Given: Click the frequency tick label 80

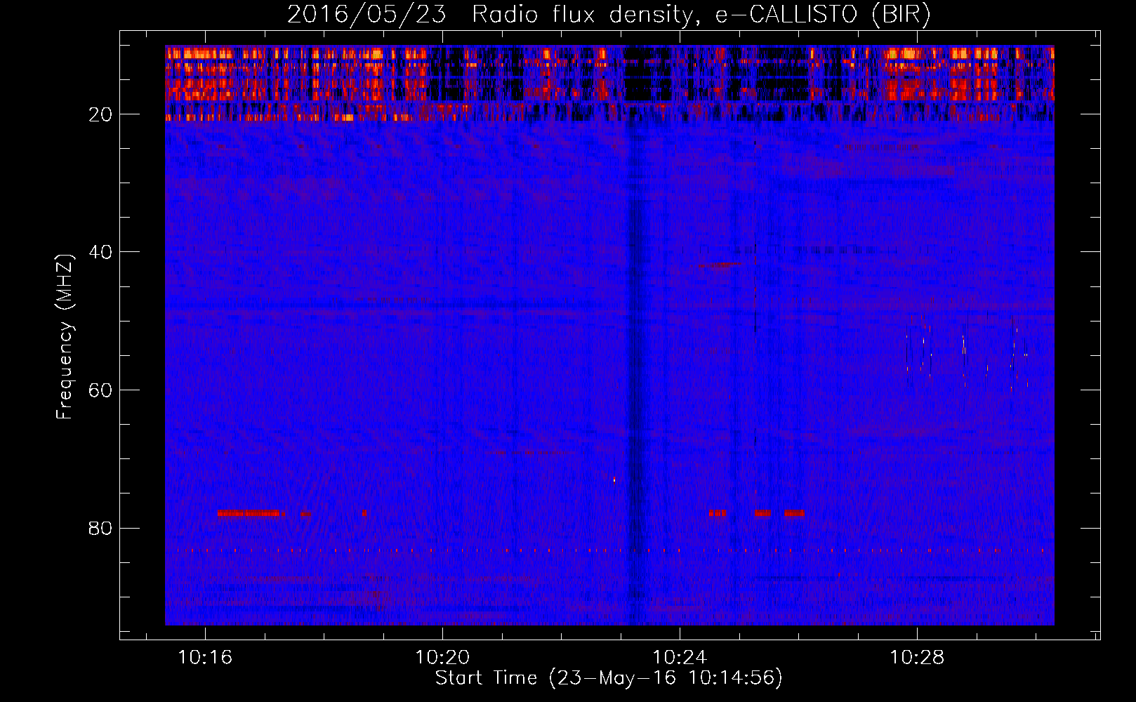Looking at the screenshot, I should pos(101,528).
